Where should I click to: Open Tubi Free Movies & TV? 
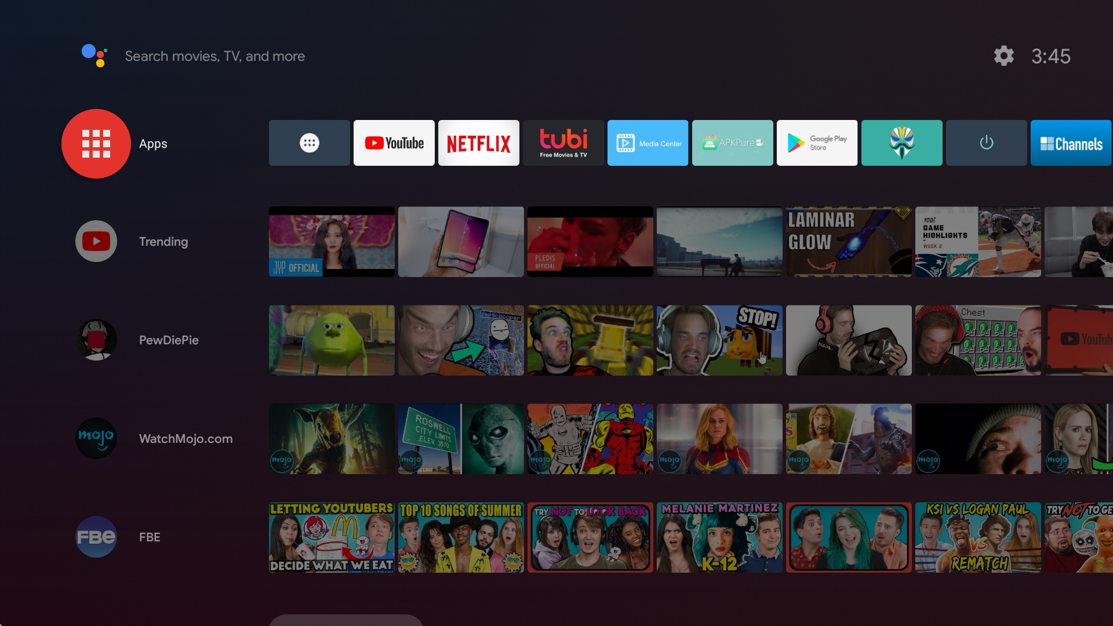pyautogui.click(x=563, y=143)
